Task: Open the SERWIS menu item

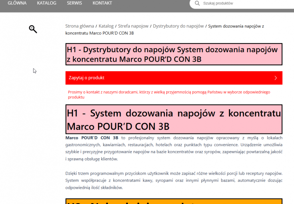Action: (74, 3)
